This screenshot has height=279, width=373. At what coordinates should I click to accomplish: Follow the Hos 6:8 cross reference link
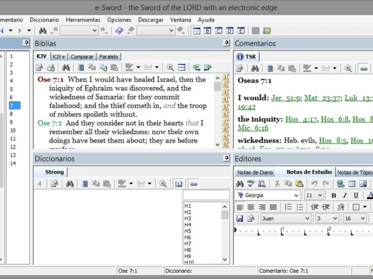[x=335, y=119]
